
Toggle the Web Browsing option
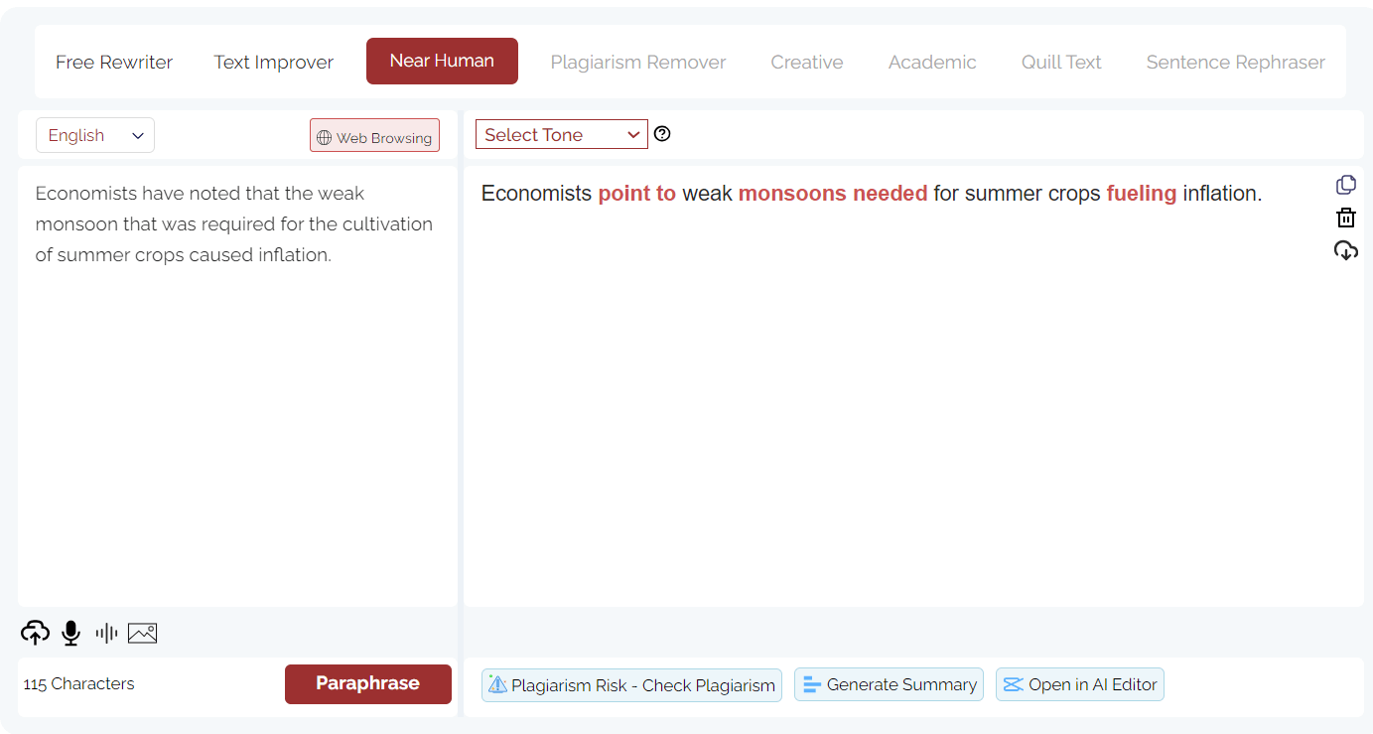[374, 135]
